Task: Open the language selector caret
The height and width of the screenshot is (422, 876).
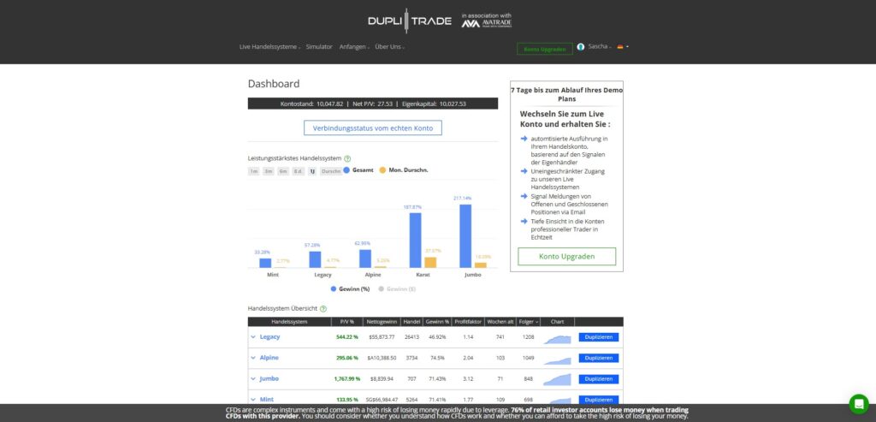Action: point(627,47)
